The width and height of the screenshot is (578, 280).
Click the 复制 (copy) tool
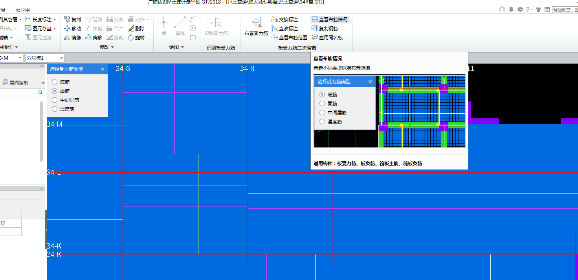[x=72, y=19]
